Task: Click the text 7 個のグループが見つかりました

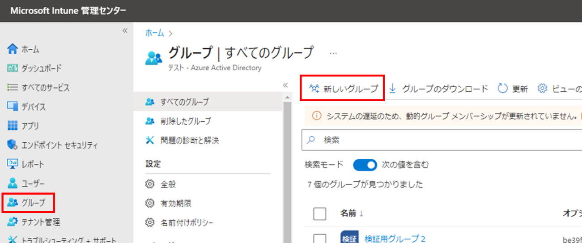Action: (365, 184)
